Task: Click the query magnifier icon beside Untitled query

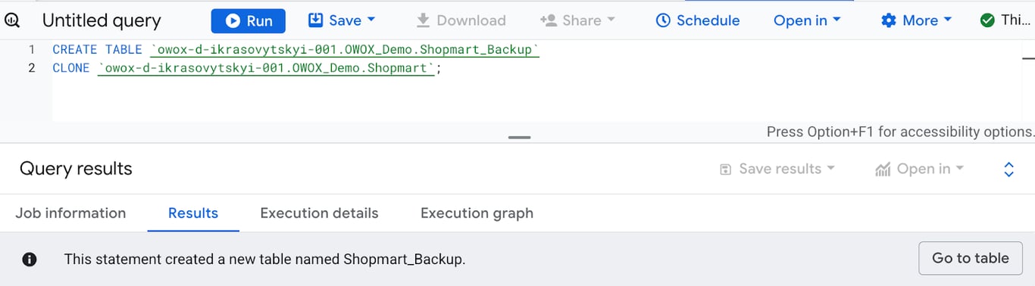Action: click(12, 20)
